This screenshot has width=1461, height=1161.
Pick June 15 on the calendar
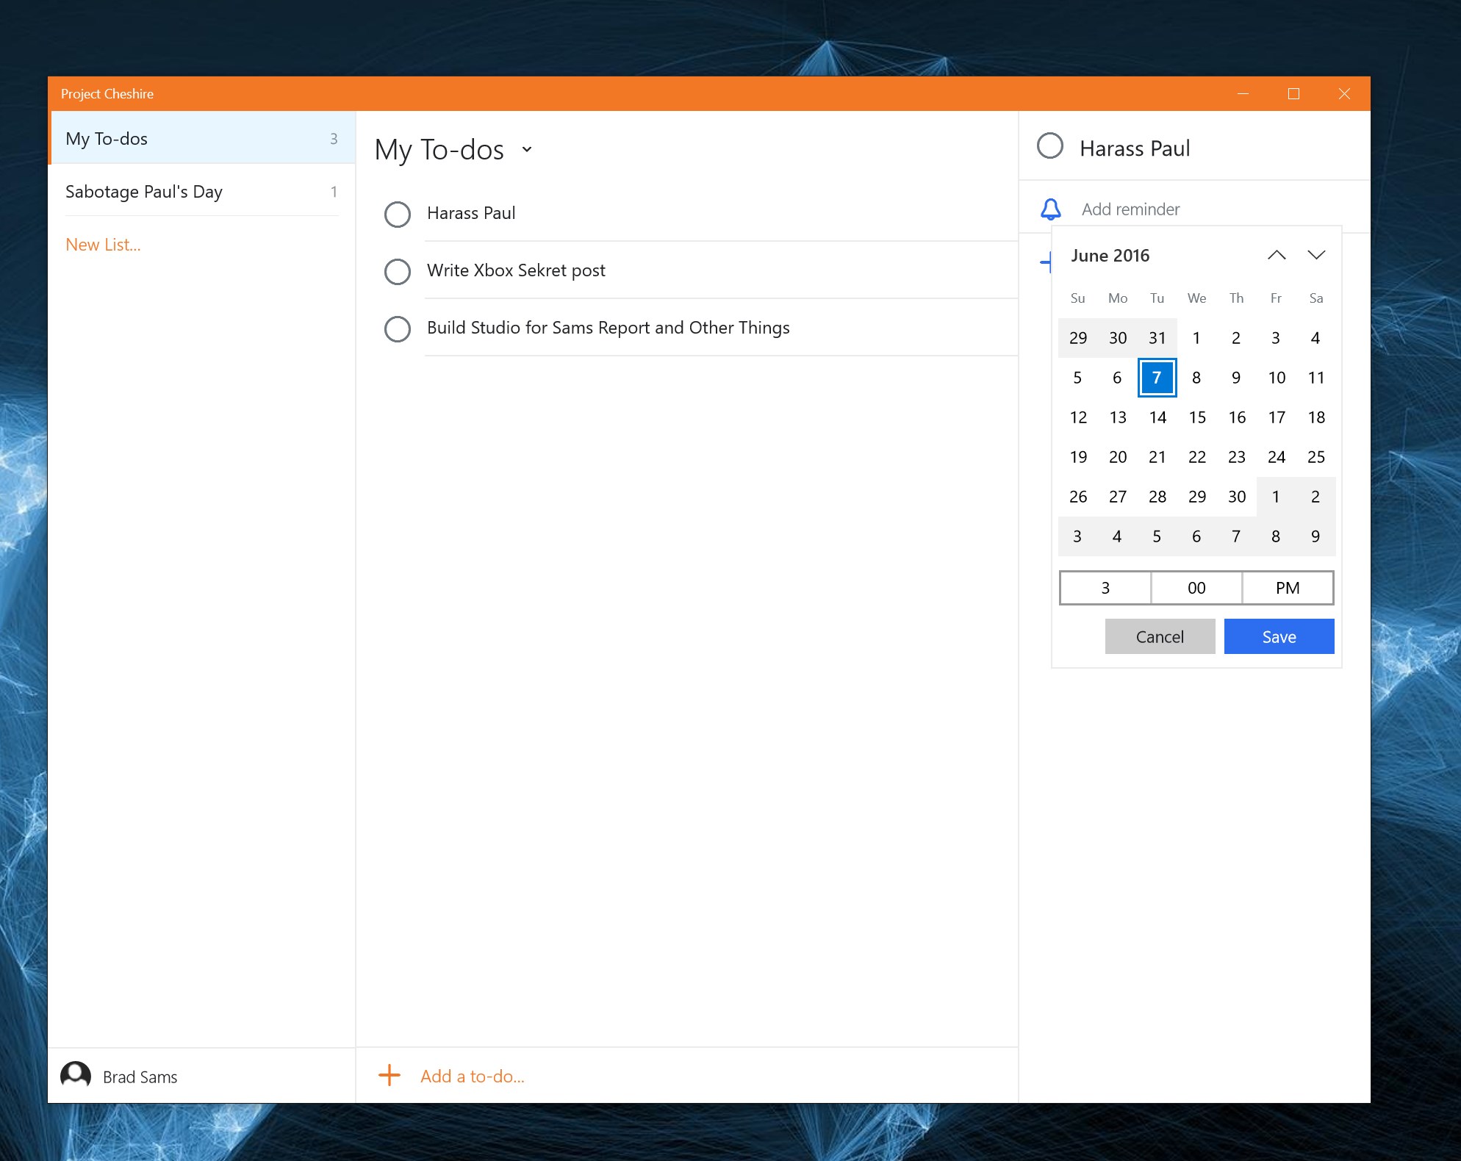pos(1196,417)
